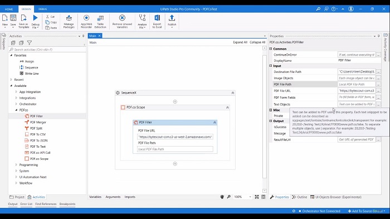Image resolution: width=390 pixels, height=219 pixels.
Task: Collapse the Input properties section
Action: (x=271, y=66)
